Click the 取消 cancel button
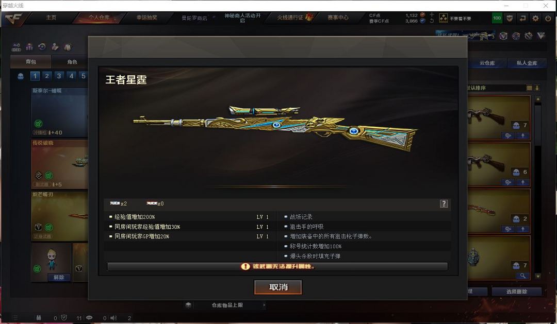This screenshot has width=557, height=324. (x=278, y=287)
